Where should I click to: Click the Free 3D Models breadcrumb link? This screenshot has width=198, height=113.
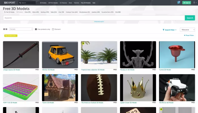[x=9, y=12]
